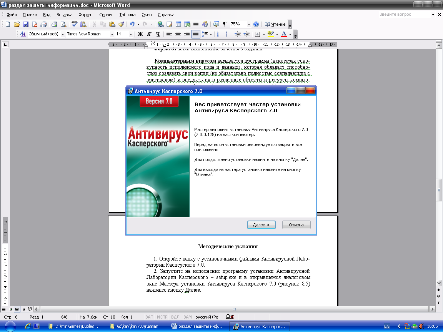Open the font size 14 dropdown
Screen dimensions: 443x332
(x=131, y=34)
